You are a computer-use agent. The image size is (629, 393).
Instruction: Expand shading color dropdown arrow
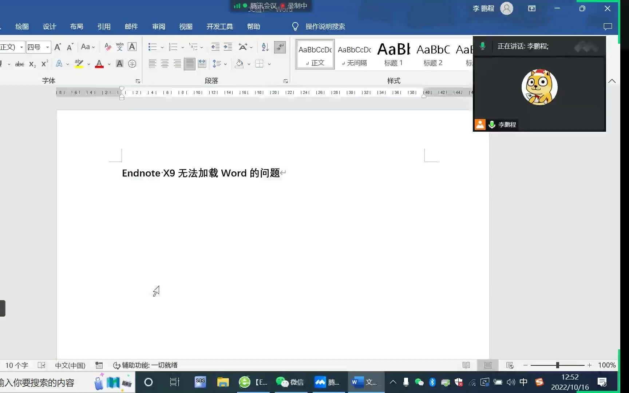249,64
